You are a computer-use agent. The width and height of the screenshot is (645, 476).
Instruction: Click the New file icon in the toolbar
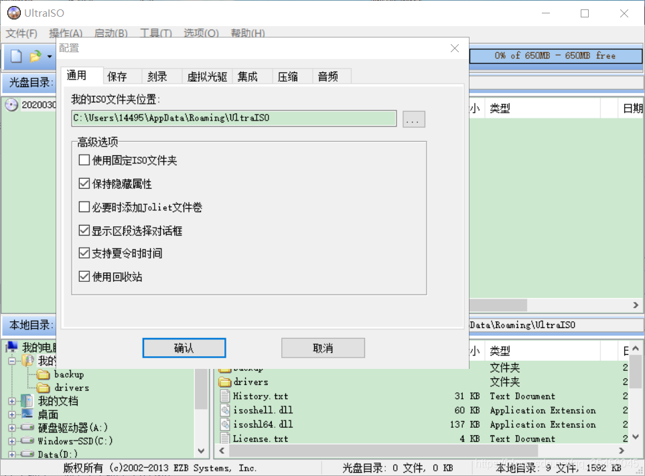[16, 56]
